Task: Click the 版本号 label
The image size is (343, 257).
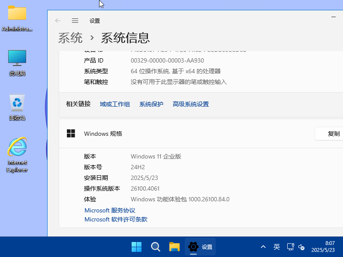Action: pyautogui.click(x=93, y=167)
